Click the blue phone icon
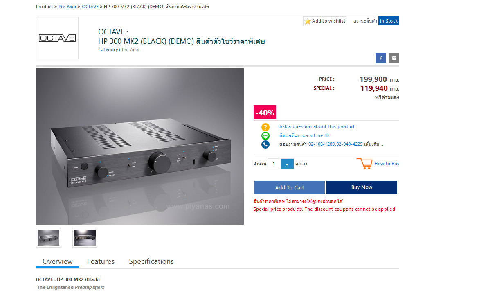 (265, 144)
